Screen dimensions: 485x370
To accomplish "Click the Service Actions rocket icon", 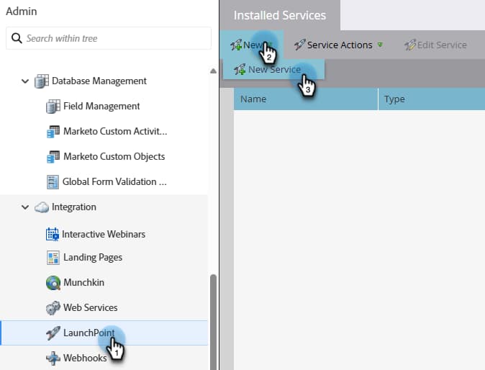I will click(x=300, y=45).
